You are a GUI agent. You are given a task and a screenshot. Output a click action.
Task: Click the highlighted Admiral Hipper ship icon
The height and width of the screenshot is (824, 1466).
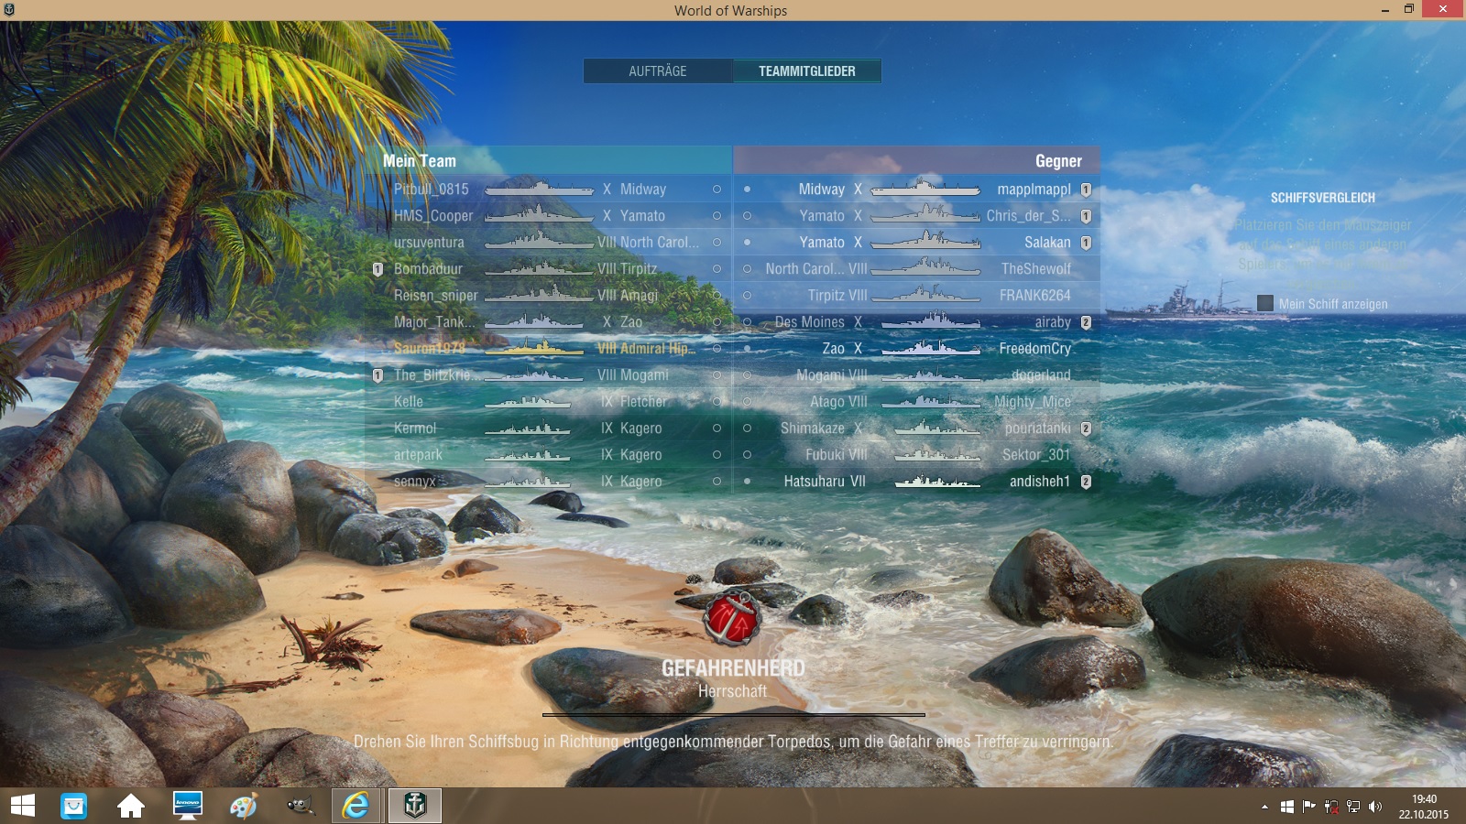(x=539, y=349)
